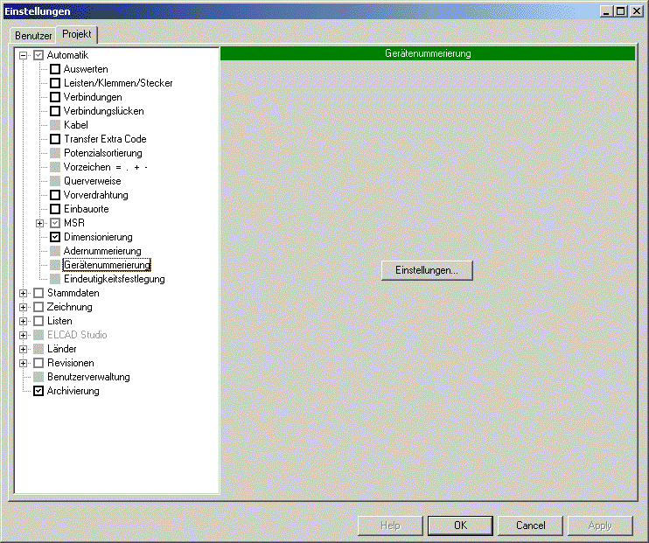This screenshot has height=543, width=649.
Task: Switch to the Benutzer tab
Action: pos(33,36)
